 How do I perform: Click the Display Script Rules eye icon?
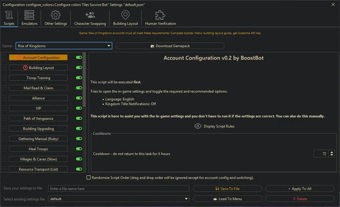point(198,126)
